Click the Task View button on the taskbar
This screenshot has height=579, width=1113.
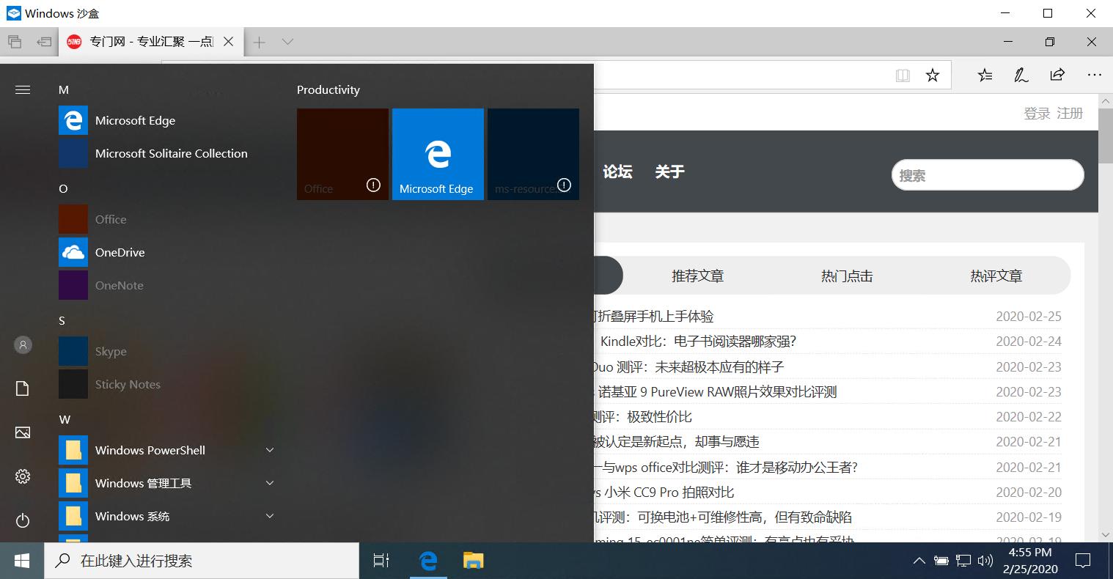(x=381, y=560)
